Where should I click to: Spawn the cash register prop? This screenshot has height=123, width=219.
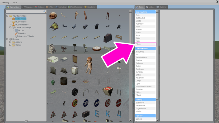pyautogui.click(x=53, y=49)
